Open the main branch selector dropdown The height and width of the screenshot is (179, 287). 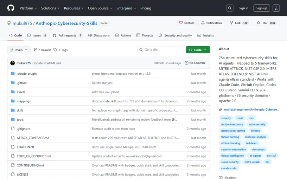[x=19, y=50]
